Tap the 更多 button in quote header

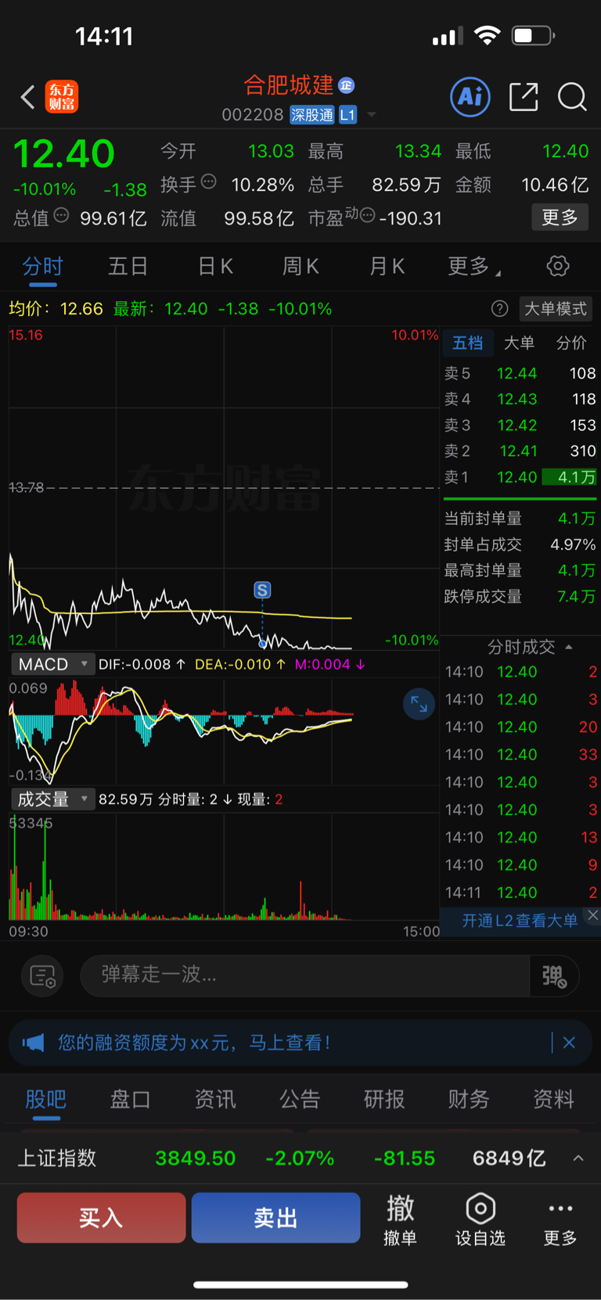click(x=560, y=217)
